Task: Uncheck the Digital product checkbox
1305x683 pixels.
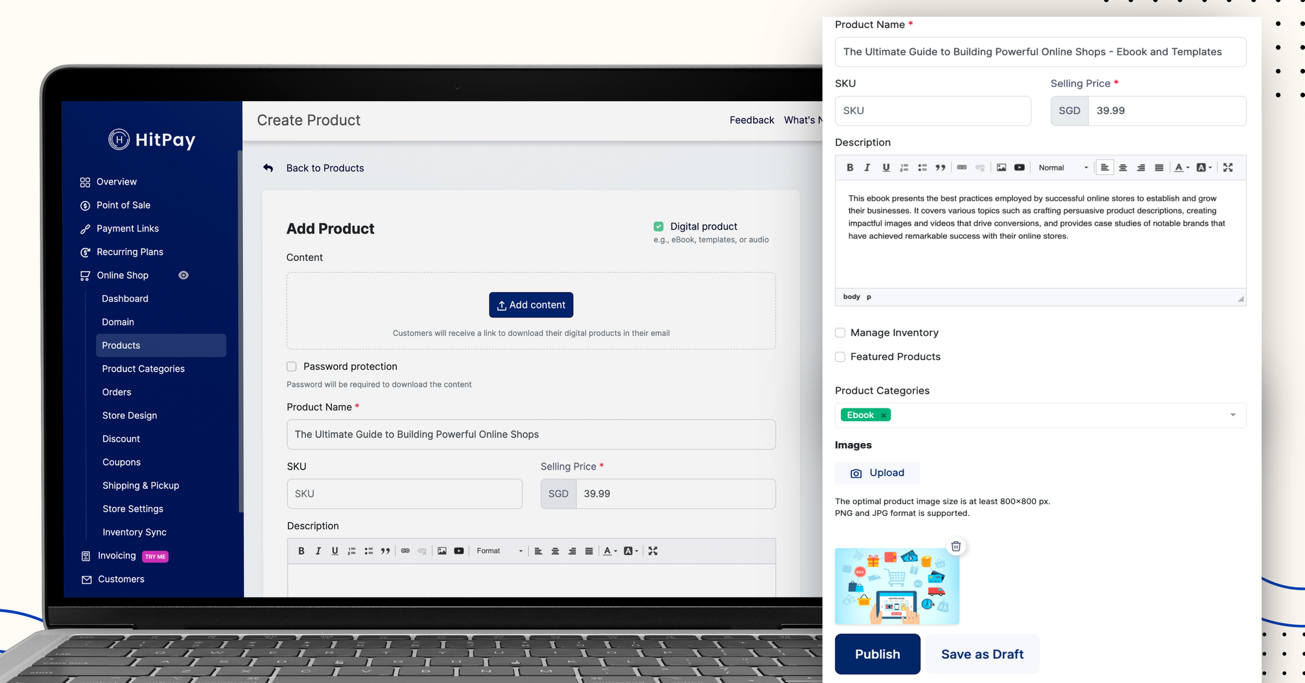Action: (x=658, y=226)
